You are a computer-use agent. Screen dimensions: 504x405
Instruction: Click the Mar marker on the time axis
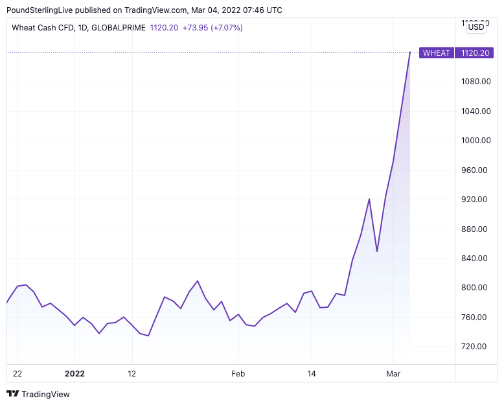pos(394,374)
